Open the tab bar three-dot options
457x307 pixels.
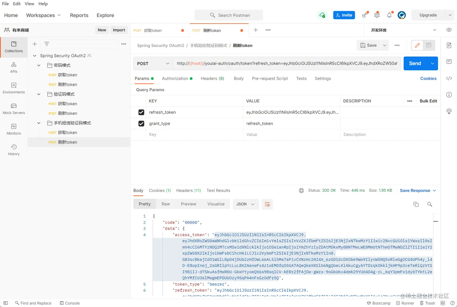268,30
